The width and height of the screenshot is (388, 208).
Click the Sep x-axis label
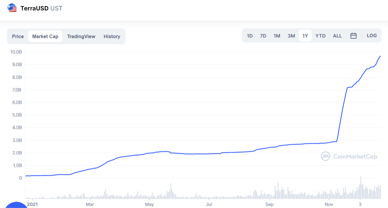269,204
